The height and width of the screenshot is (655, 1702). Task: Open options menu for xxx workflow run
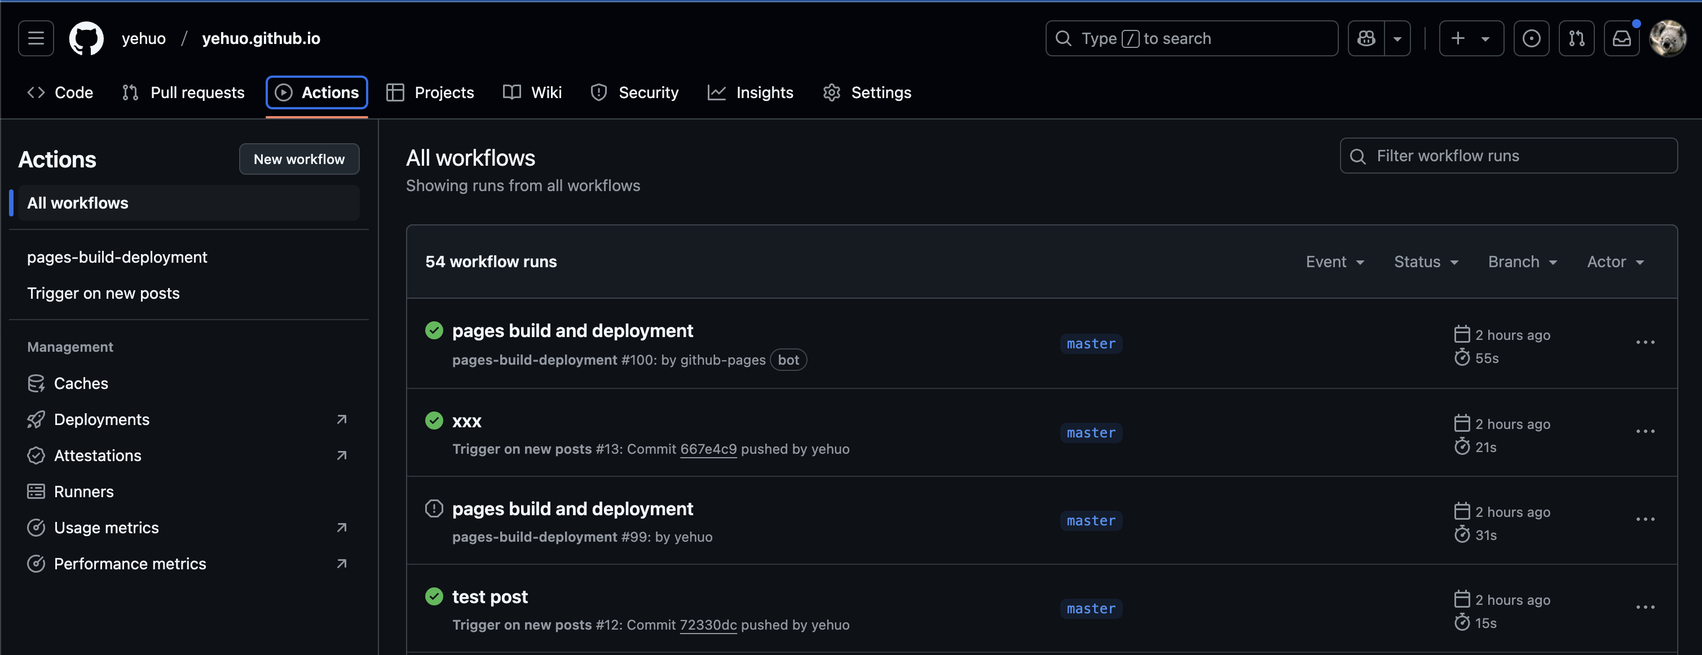pos(1645,432)
